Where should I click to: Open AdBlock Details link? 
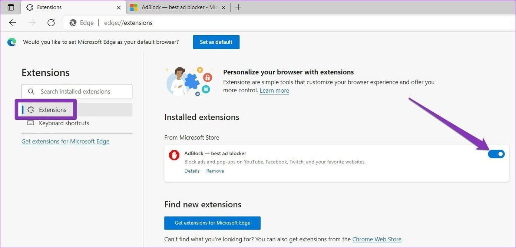pyautogui.click(x=192, y=171)
